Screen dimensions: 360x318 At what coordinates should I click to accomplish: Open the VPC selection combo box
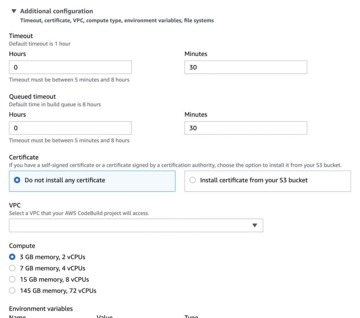coord(136,225)
